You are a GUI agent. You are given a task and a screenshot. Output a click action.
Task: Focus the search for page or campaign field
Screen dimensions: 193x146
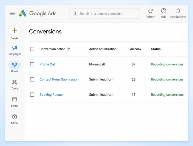[104, 14]
